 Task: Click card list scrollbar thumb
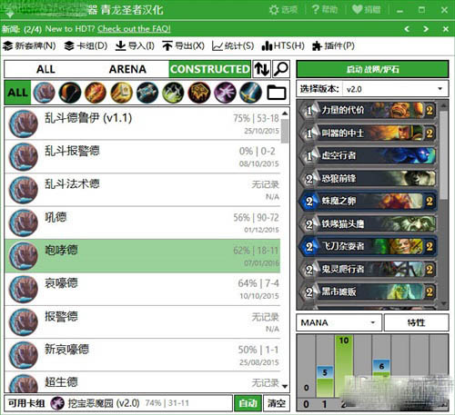(x=443, y=154)
